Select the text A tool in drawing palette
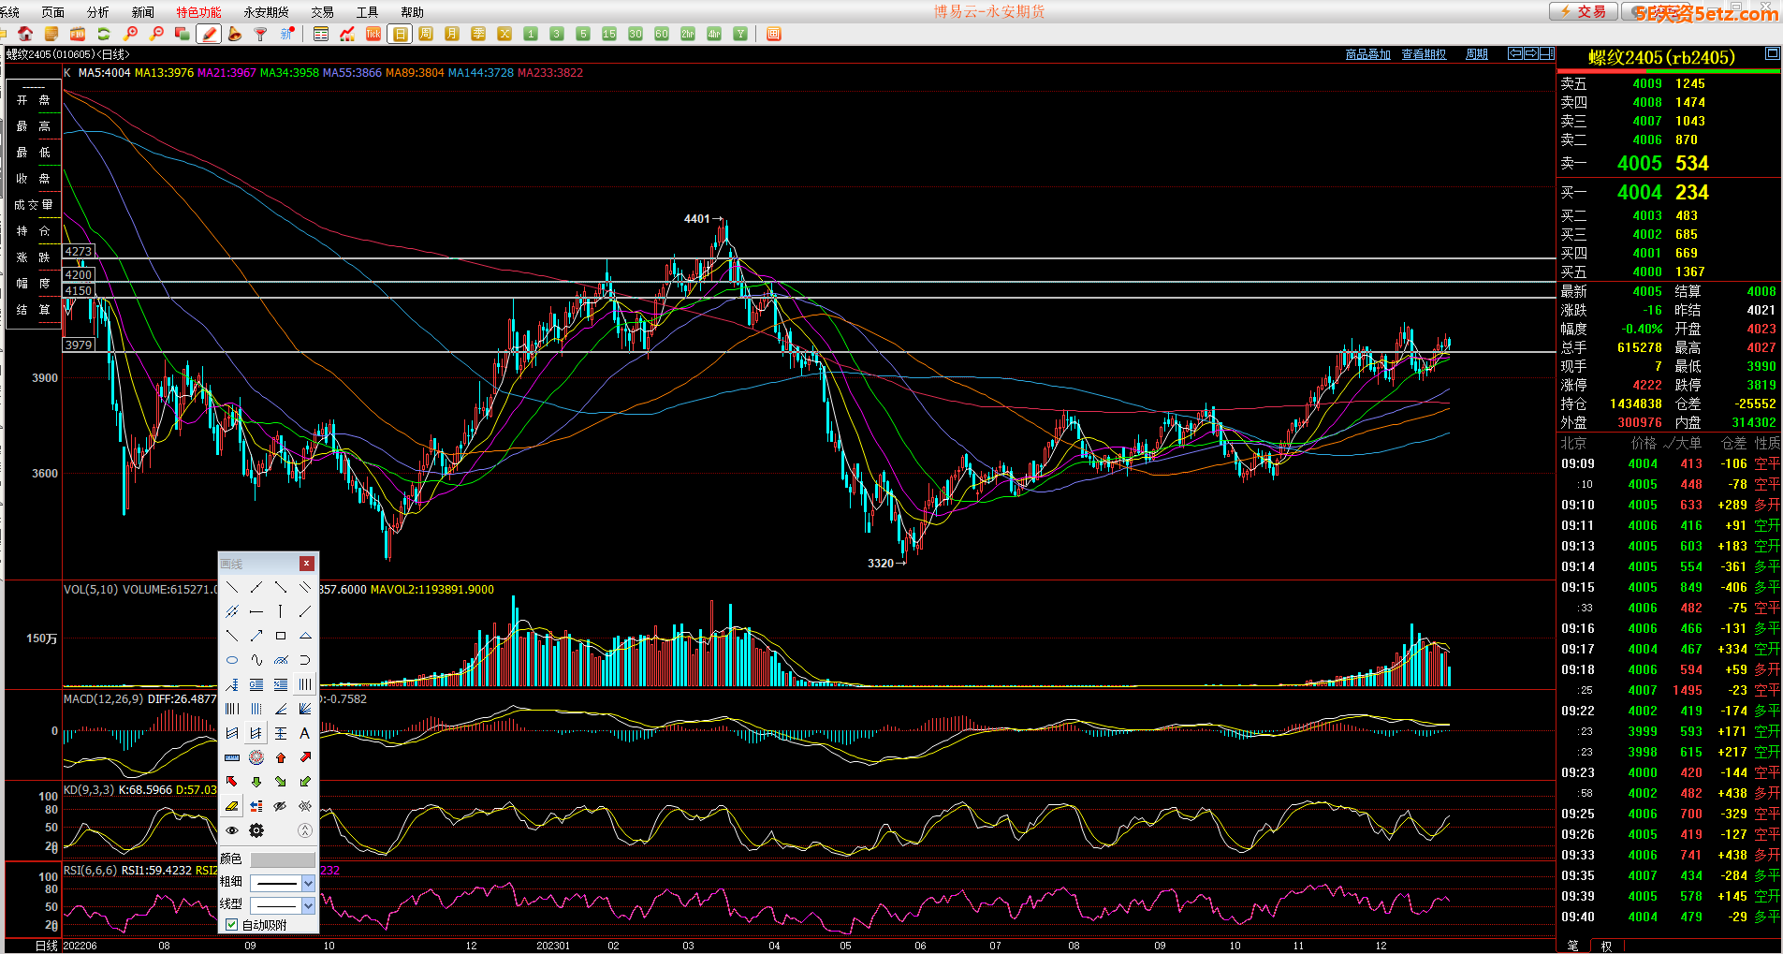The height and width of the screenshot is (954, 1783). pyautogui.click(x=304, y=733)
